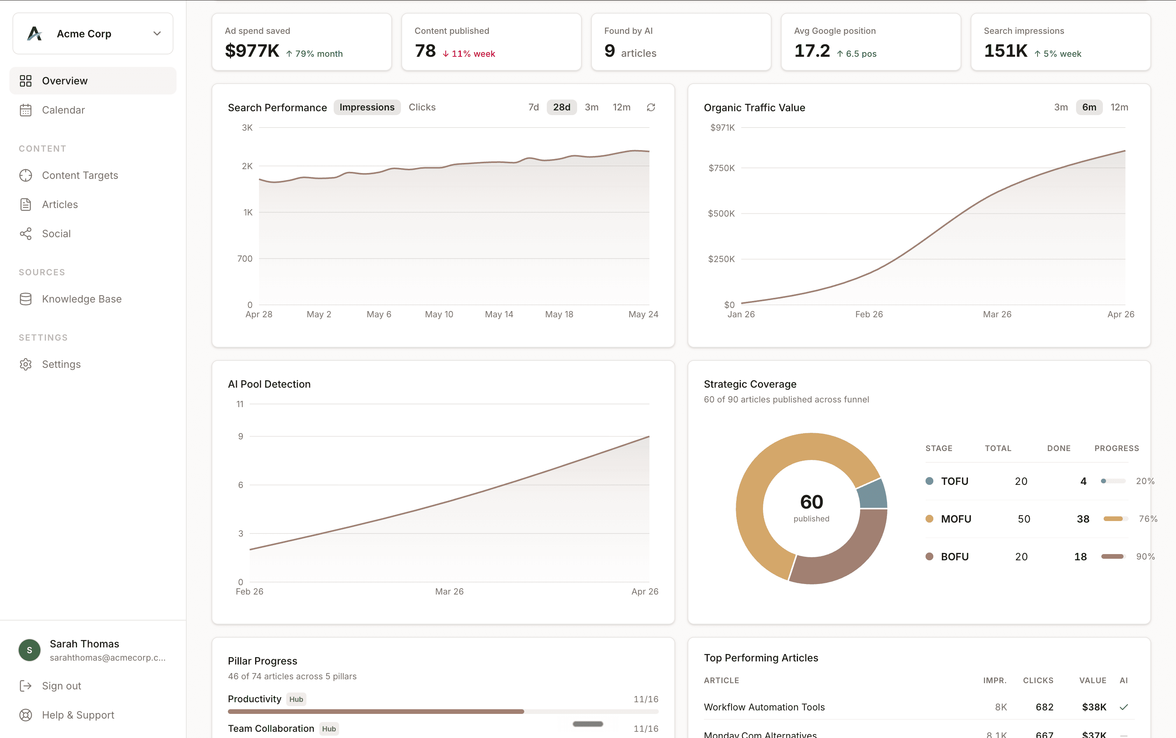The width and height of the screenshot is (1176, 738).
Task: Click the $38K value cell
Action: point(1094,707)
